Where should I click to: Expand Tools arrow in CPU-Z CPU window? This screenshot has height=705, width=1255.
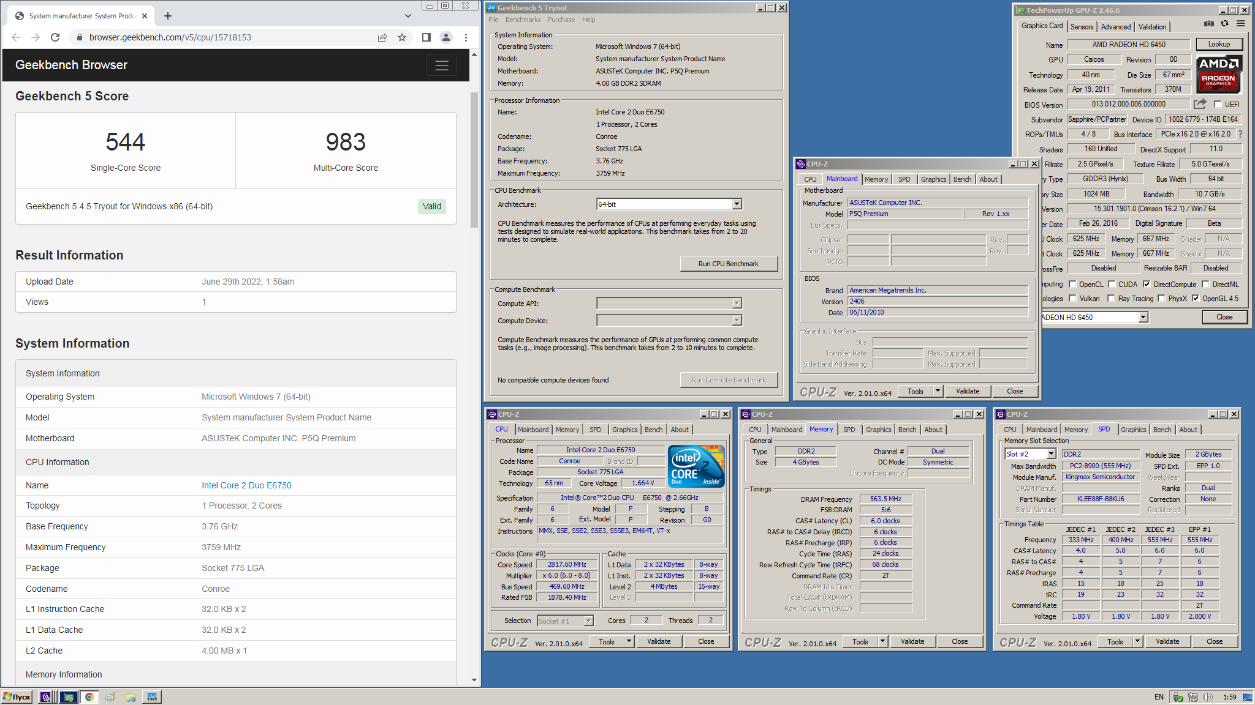(x=629, y=641)
